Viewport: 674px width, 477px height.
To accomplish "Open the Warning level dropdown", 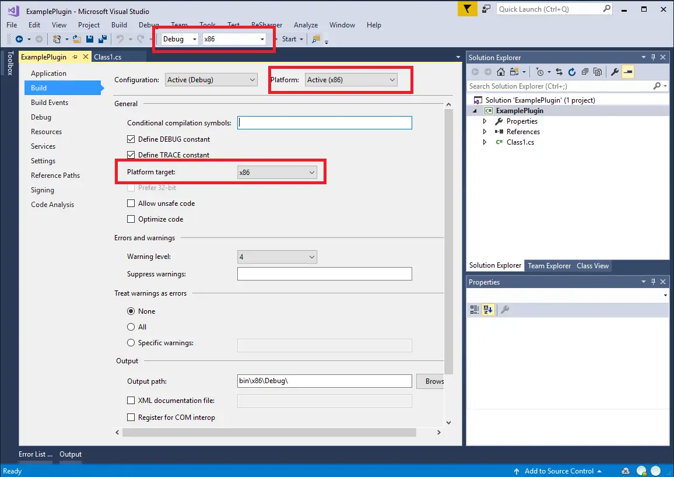I will [278, 257].
